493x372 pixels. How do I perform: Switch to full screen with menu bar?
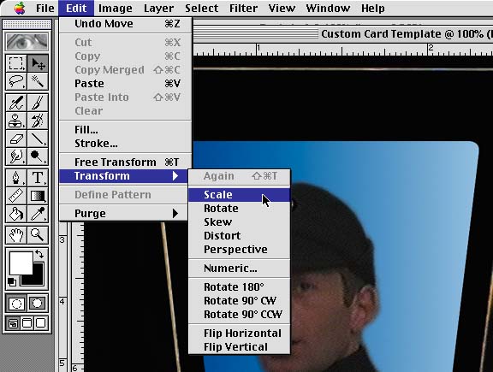tap(27, 323)
